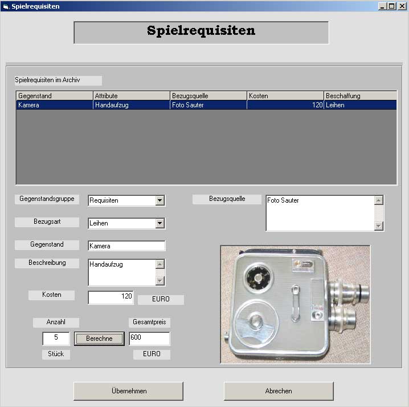This screenshot has width=409, height=407.
Task: Click the Spielrequisiten window title icon
Action: (6, 6)
